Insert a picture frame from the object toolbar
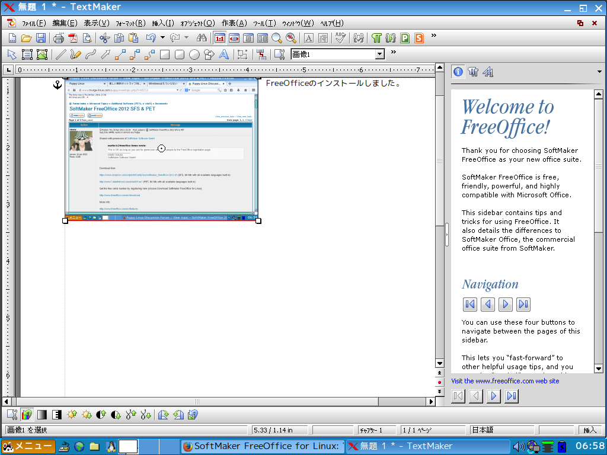This screenshot has height=455, width=607. pos(41,55)
